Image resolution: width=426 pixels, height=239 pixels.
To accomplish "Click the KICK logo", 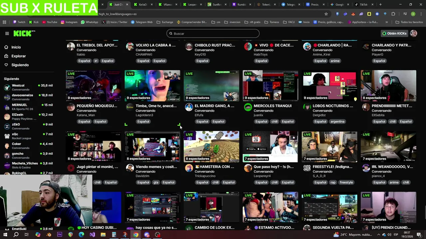I will pos(24,33).
